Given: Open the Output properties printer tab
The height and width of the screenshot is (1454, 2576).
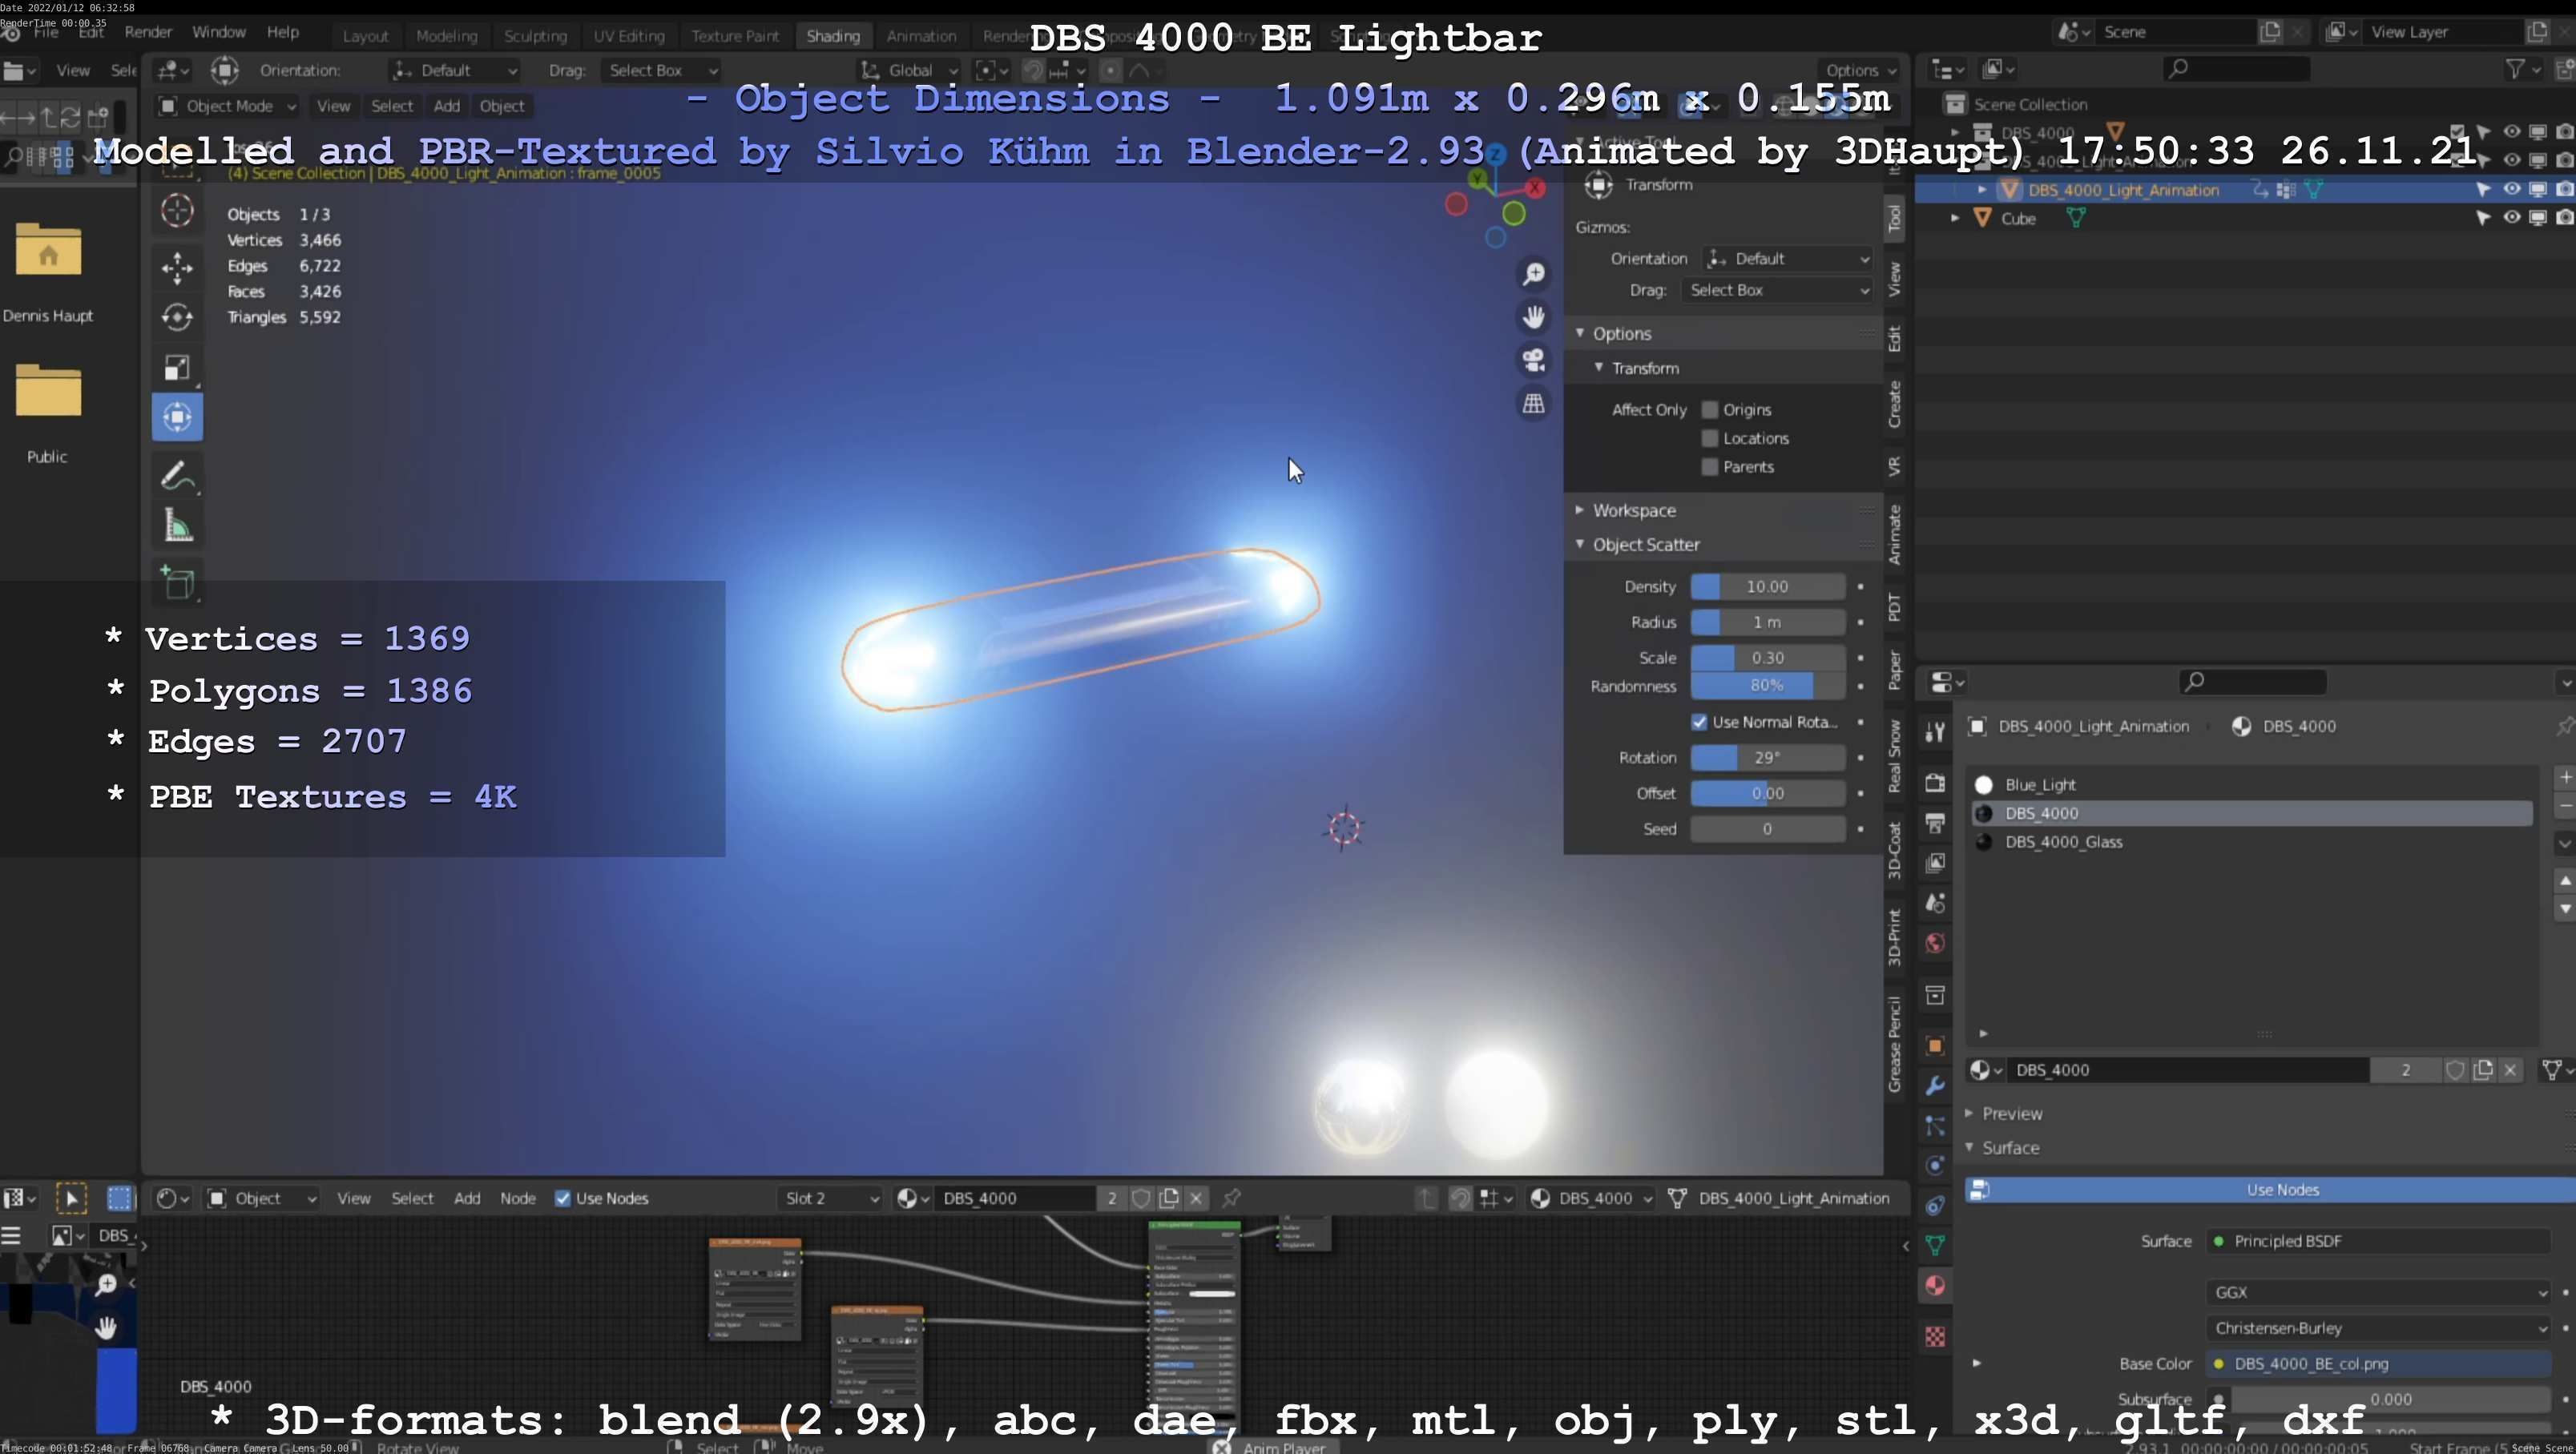Looking at the screenshot, I should point(1935,823).
